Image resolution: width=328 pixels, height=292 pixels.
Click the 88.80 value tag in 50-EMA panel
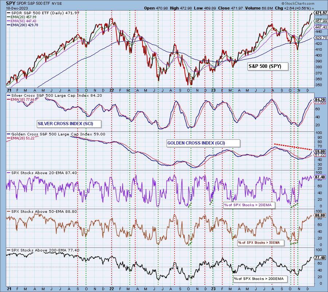(320, 215)
